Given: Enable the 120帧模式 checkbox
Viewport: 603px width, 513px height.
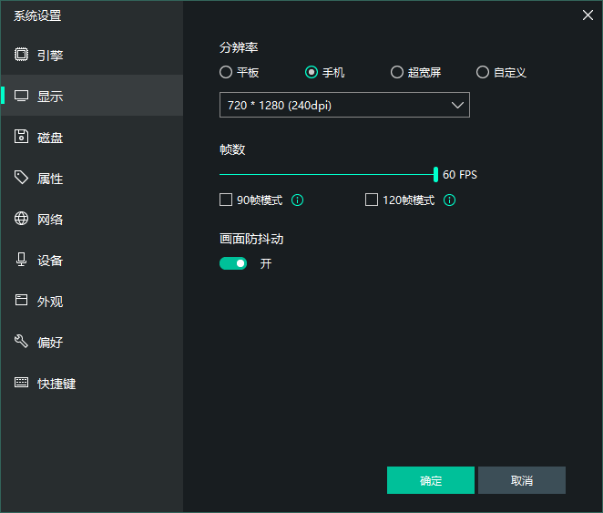Looking at the screenshot, I should tap(372, 200).
